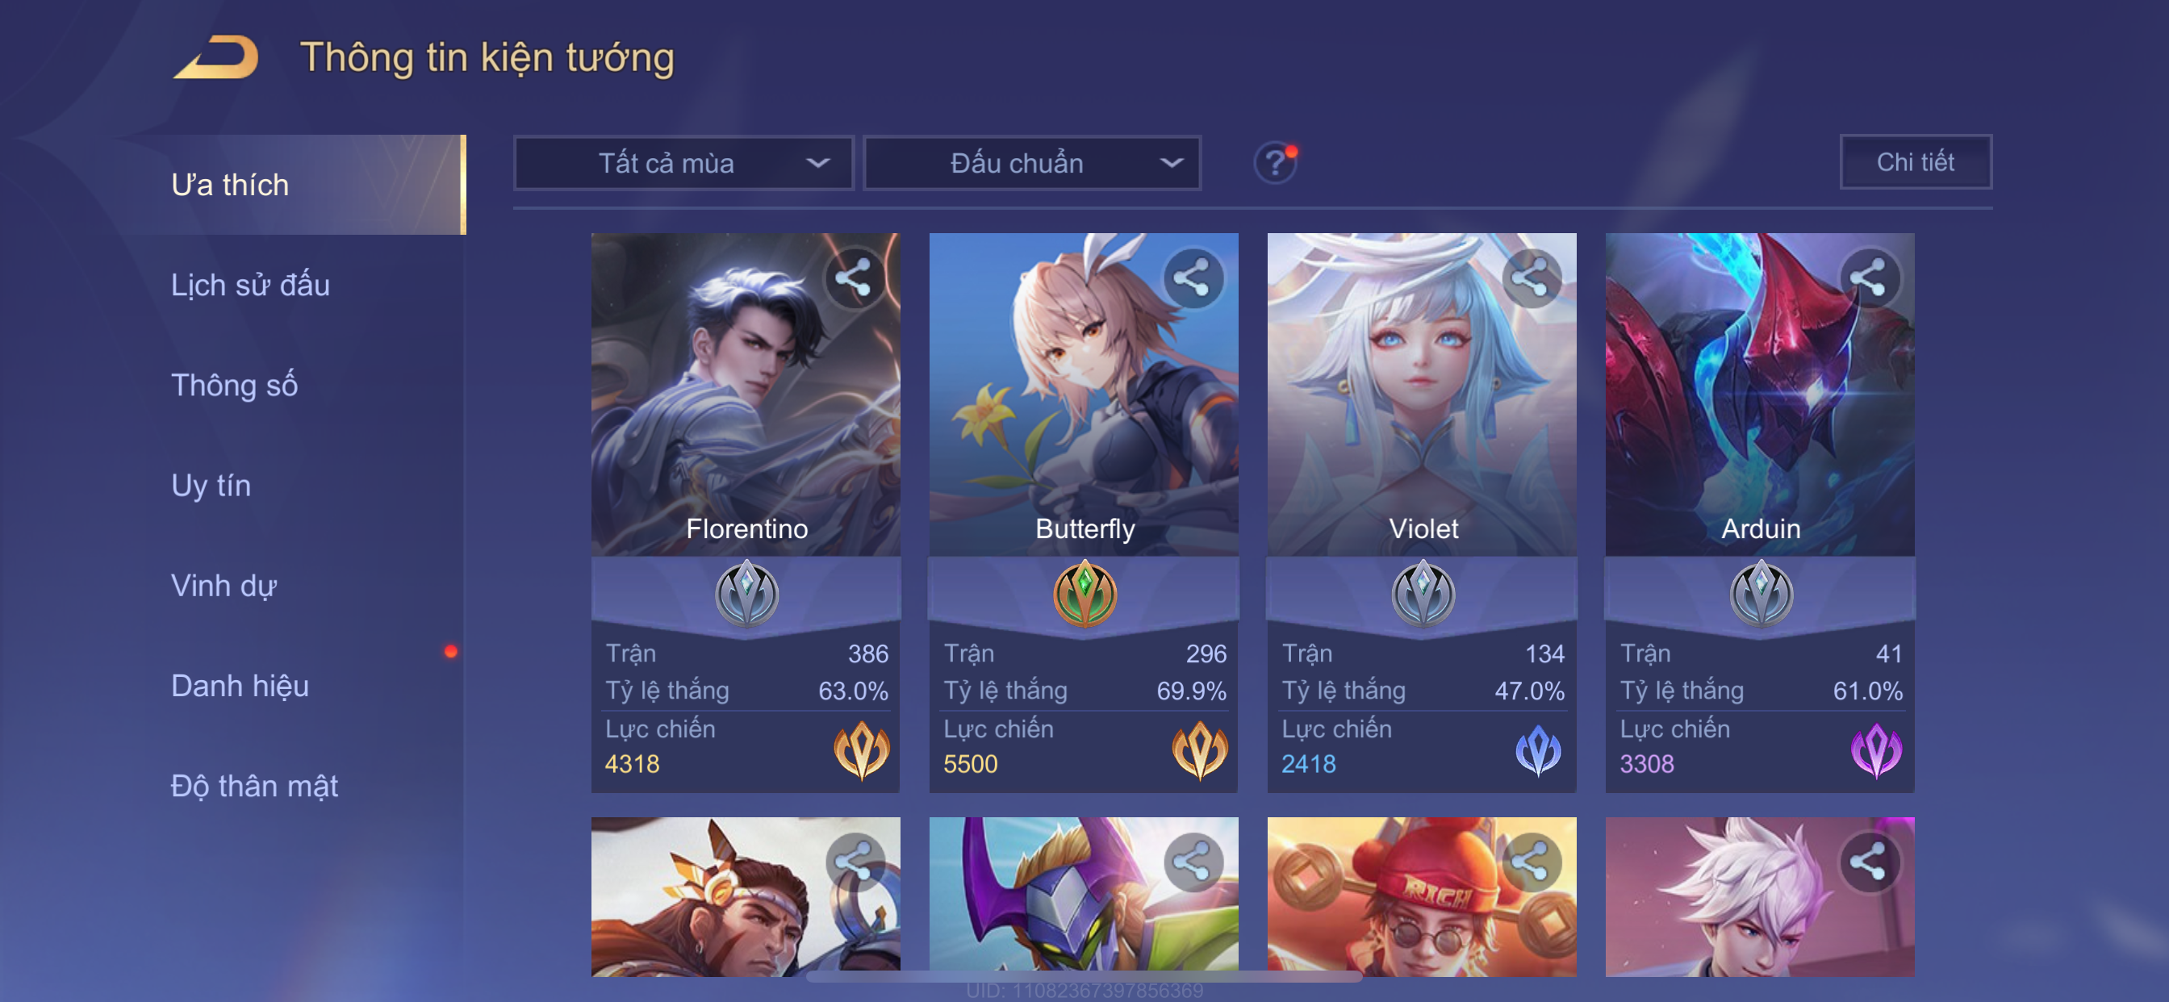Image resolution: width=2169 pixels, height=1002 pixels.
Task: Expand the Đấu chuẩn match type dropdown
Action: point(1032,162)
